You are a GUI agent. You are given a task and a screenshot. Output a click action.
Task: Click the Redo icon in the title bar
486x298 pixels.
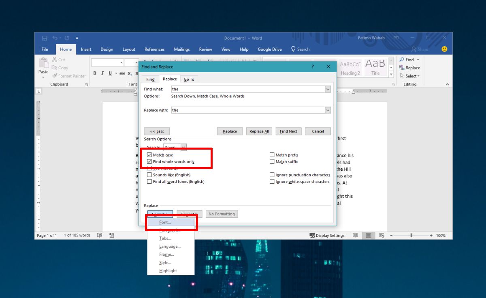coord(67,38)
